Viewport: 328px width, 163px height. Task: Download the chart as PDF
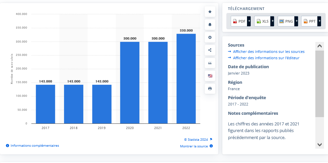click(241, 21)
